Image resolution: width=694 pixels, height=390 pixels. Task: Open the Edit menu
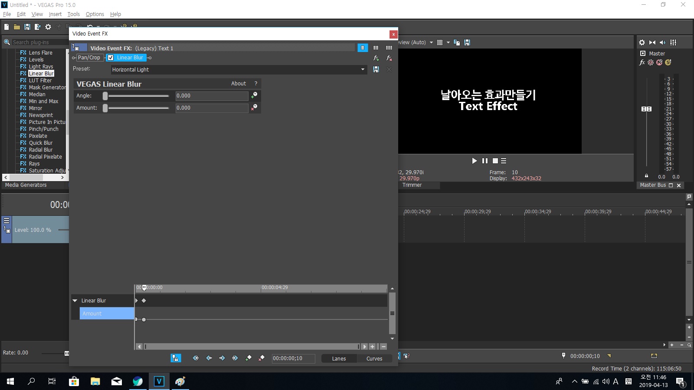click(x=21, y=14)
